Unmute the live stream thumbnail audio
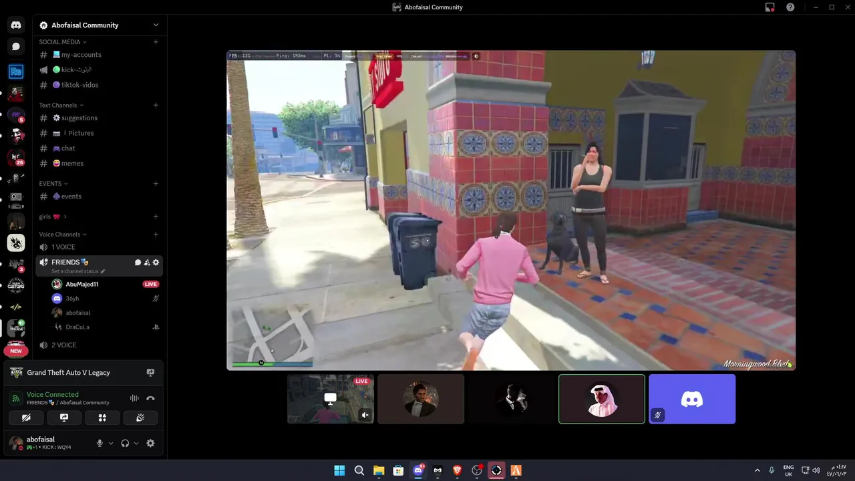The image size is (855, 481). coord(365,415)
